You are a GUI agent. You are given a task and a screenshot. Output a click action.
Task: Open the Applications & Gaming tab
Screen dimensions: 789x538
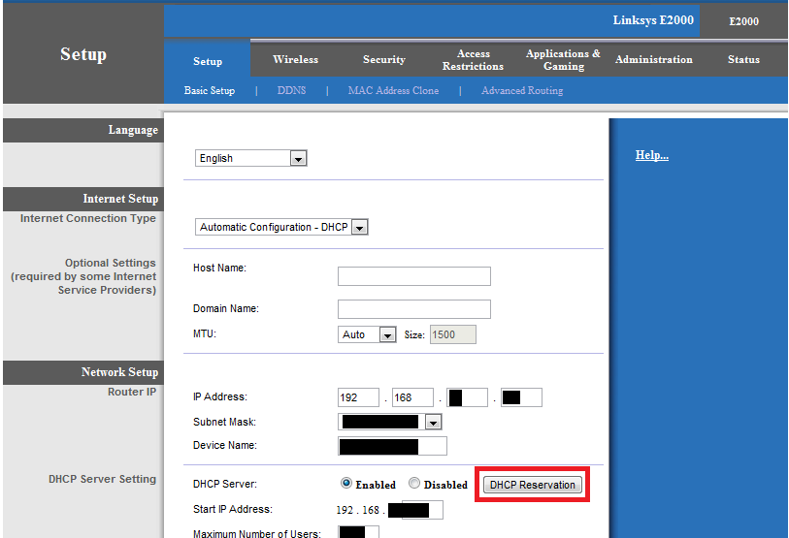click(x=563, y=60)
